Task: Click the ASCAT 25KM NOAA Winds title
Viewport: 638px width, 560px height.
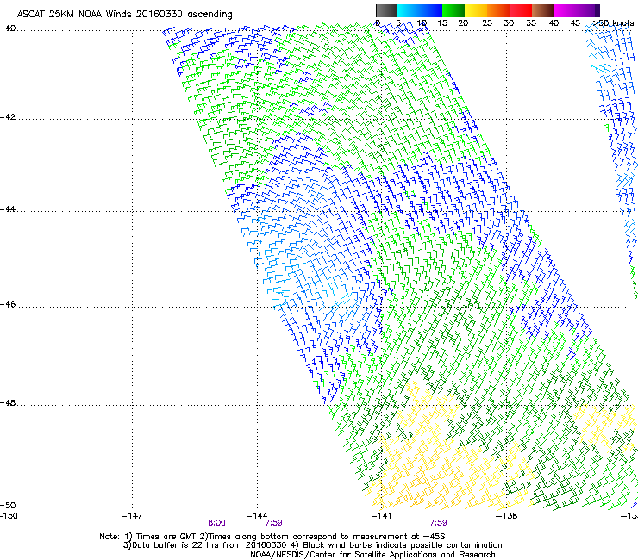Action: [124, 15]
